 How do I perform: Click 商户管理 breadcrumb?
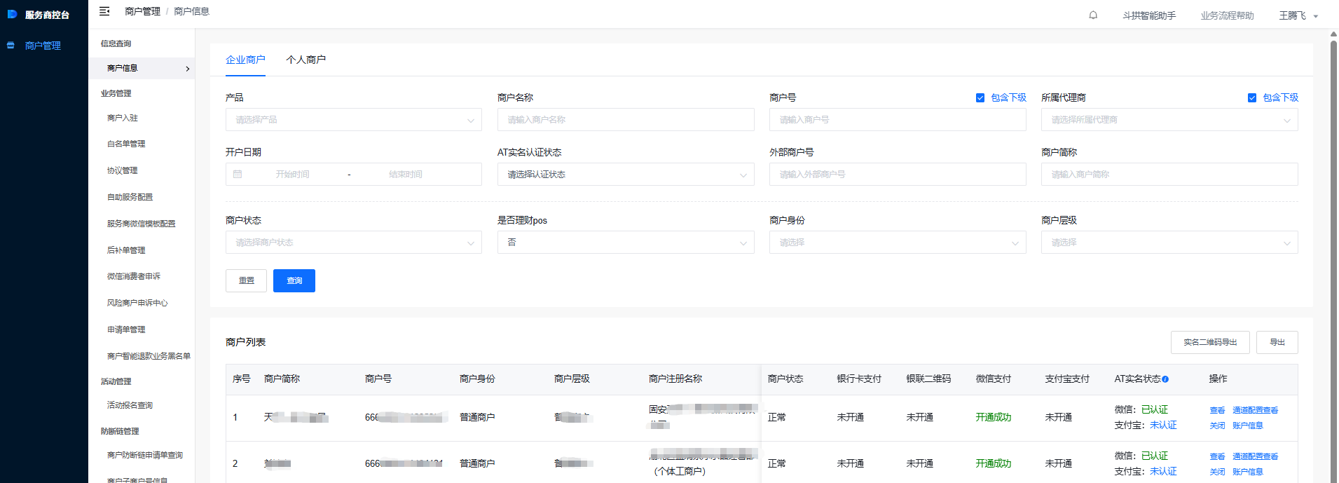142,11
